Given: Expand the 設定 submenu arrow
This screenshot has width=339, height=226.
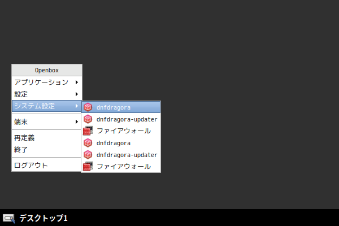Looking at the screenshot, I should point(77,94).
